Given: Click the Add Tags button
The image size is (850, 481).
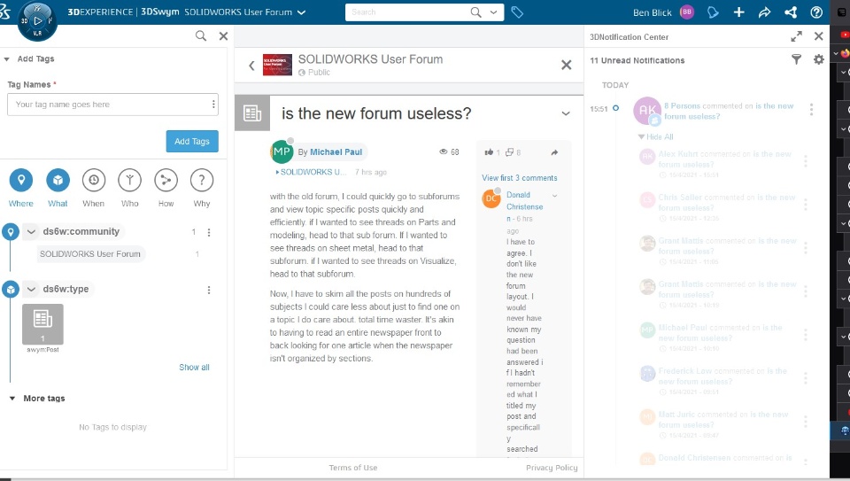Looking at the screenshot, I should [192, 142].
